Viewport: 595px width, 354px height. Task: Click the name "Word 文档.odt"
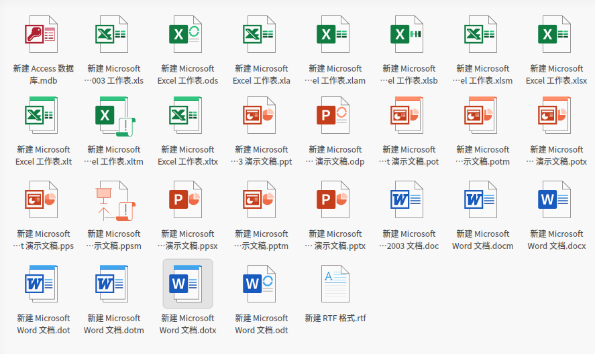[262, 331]
